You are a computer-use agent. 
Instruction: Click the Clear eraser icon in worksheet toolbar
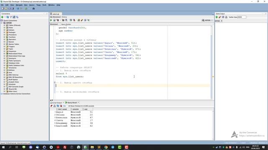82,20
